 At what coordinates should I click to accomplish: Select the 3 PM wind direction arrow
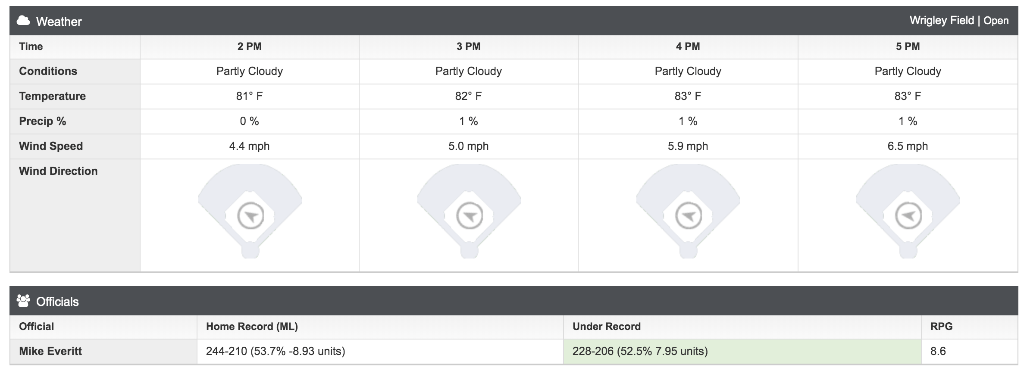(470, 215)
